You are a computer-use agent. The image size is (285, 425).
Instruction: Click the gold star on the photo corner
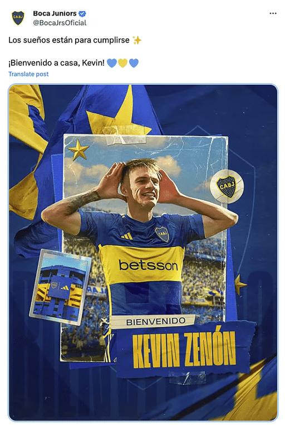78,149
